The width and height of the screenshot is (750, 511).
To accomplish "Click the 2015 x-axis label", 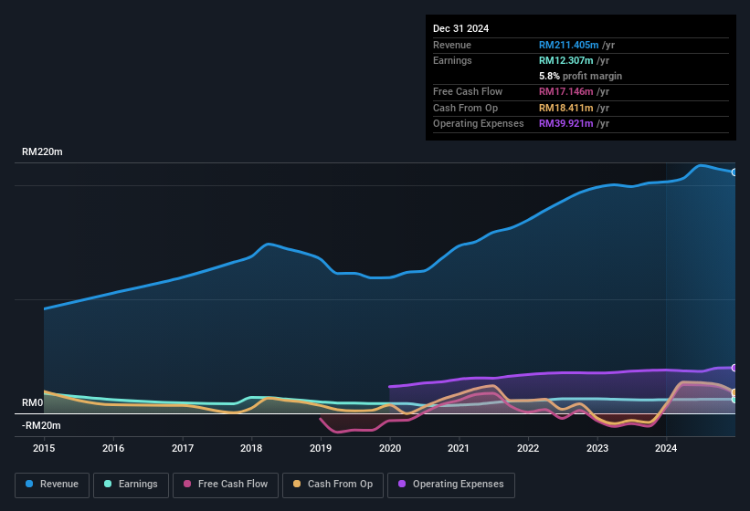I will [44, 448].
